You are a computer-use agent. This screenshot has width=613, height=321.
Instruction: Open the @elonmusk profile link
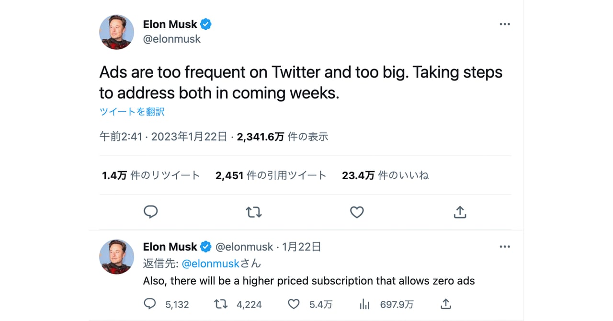point(172,39)
